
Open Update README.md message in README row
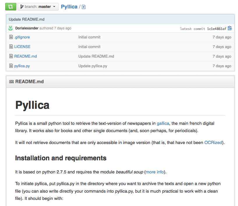[96, 56]
